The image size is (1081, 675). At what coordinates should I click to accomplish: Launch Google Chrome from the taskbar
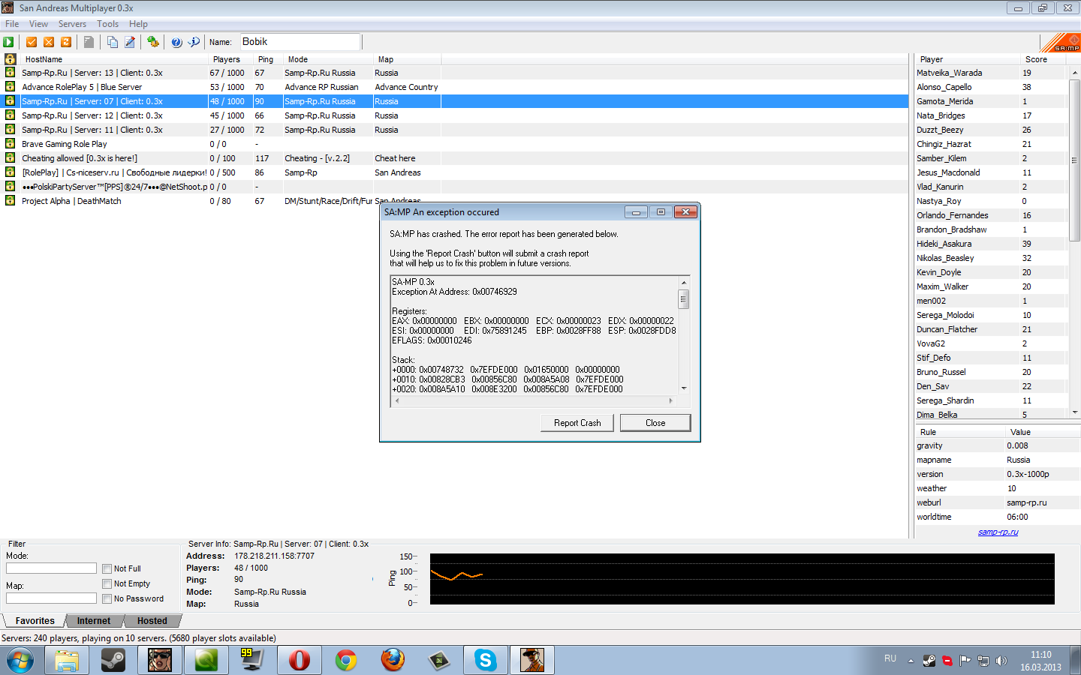coord(346,660)
